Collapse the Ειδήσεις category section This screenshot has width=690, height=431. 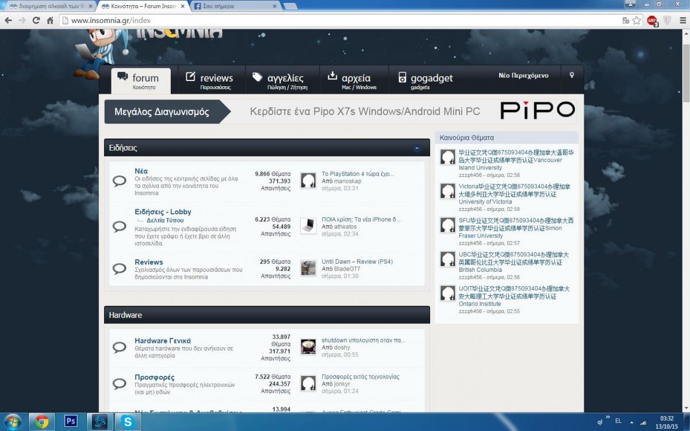tap(417, 148)
